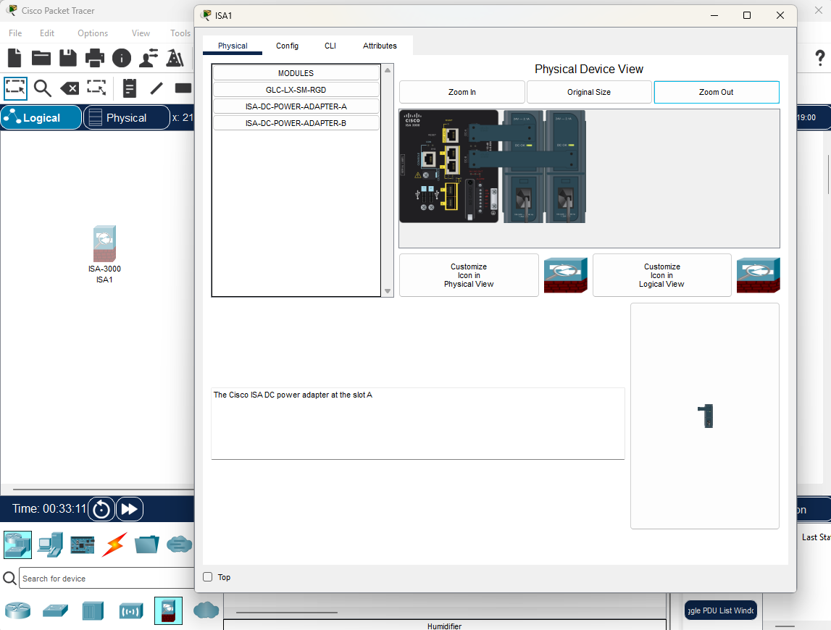Select Wireless Devices subcategory icon
This screenshot has width=831, height=630.
pos(131,610)
